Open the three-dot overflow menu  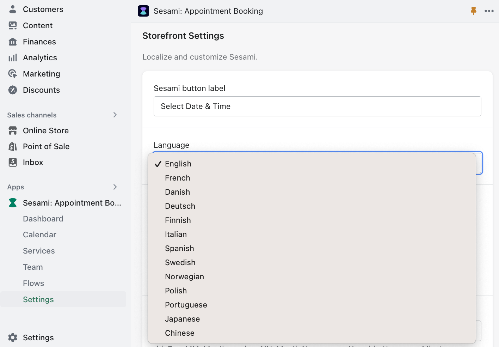coord(489,11)
